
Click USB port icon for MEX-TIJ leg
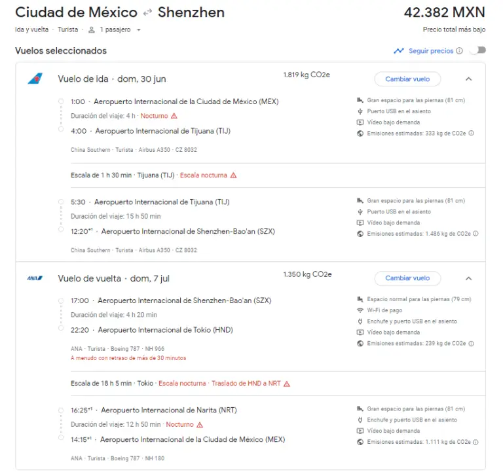[x=360, y=111]
